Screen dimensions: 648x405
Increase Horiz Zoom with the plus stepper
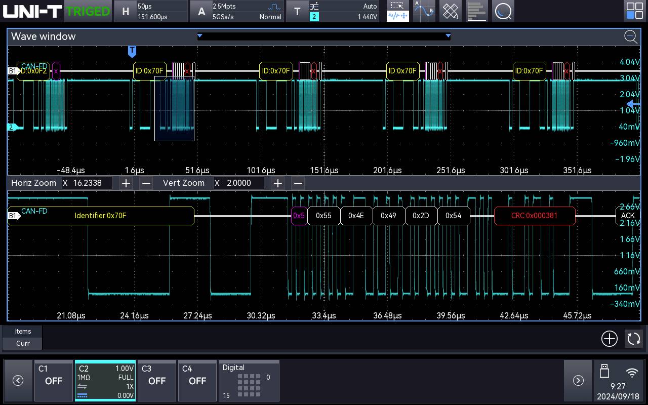tap(126, 183)
